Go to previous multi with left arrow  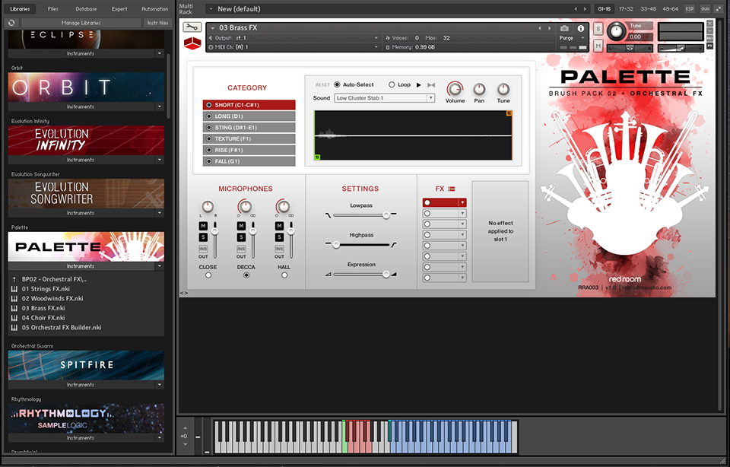coord(576,9)
